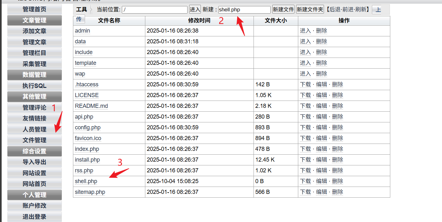Image resolution: width=442 pixels, height=222 pixels.
Task: Open the admin folder name link
Action: (x=82, y=31)
